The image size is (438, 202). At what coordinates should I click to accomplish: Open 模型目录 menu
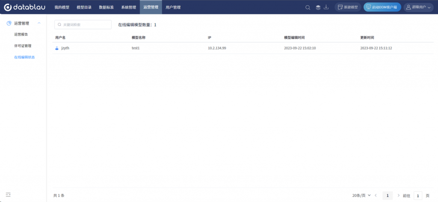coord(84,8)
